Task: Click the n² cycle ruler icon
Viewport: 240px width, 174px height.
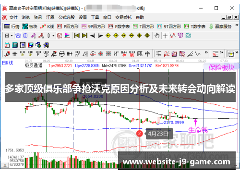Action: [x=77, y=54]
